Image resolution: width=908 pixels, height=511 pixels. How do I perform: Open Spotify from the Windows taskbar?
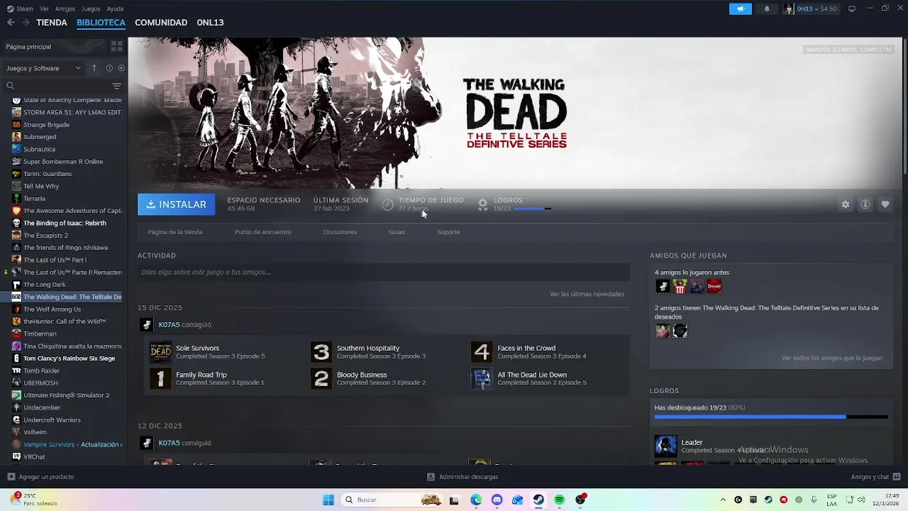[x=560, y=500]
